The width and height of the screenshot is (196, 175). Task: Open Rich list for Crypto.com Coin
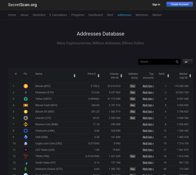(148, 143)
